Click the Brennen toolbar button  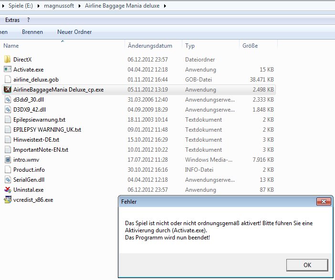tap(32, 32)
